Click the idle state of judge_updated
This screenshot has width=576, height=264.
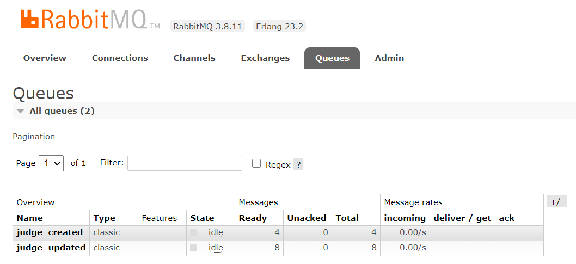[216, 248]
